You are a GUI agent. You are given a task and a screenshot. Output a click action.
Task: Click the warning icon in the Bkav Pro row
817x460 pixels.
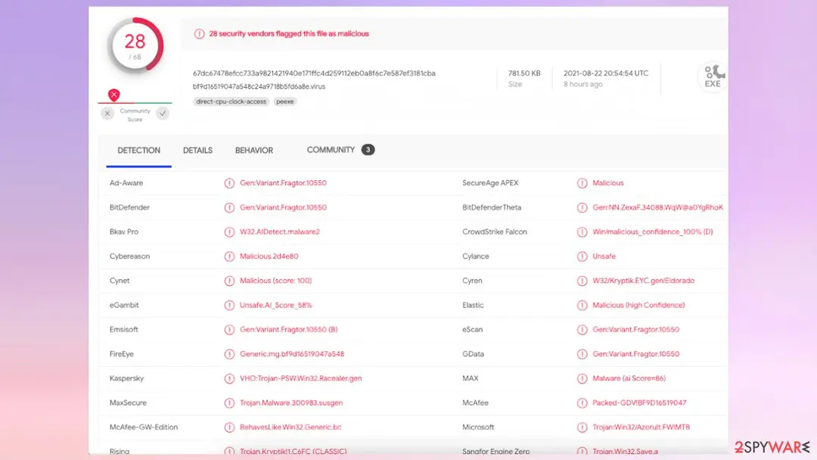point(229,232)
